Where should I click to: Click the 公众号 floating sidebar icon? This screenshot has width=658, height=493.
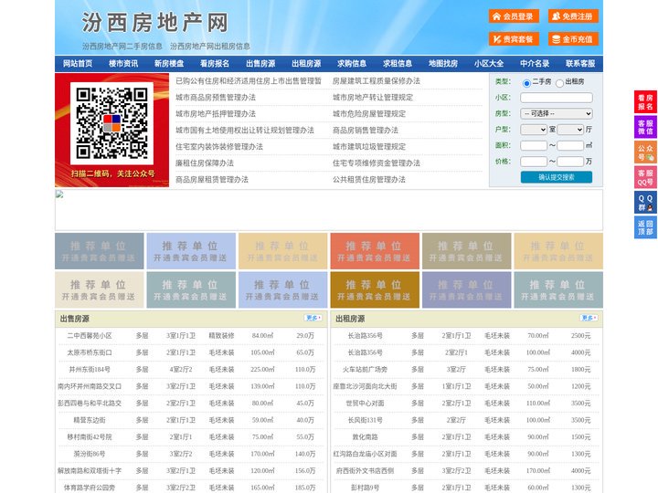coord(645,152)
